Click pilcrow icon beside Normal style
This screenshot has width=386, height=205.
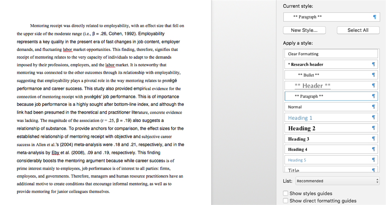click(374, 107)
